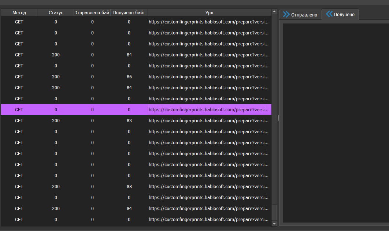The image size is (389, 231).
Task: Sort by the Урл column header
Action: point(209,12)
